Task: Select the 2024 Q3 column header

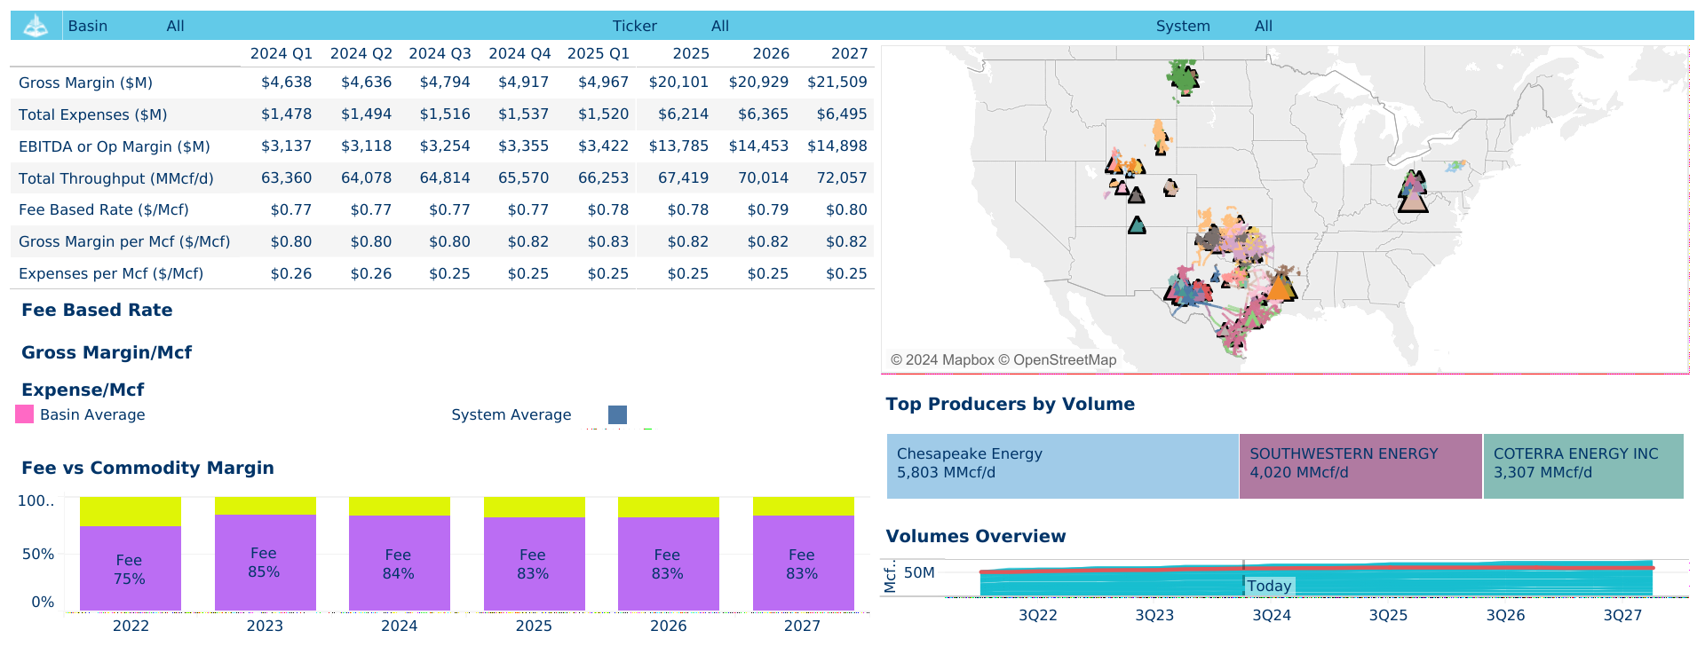Action: click(440, 53)
